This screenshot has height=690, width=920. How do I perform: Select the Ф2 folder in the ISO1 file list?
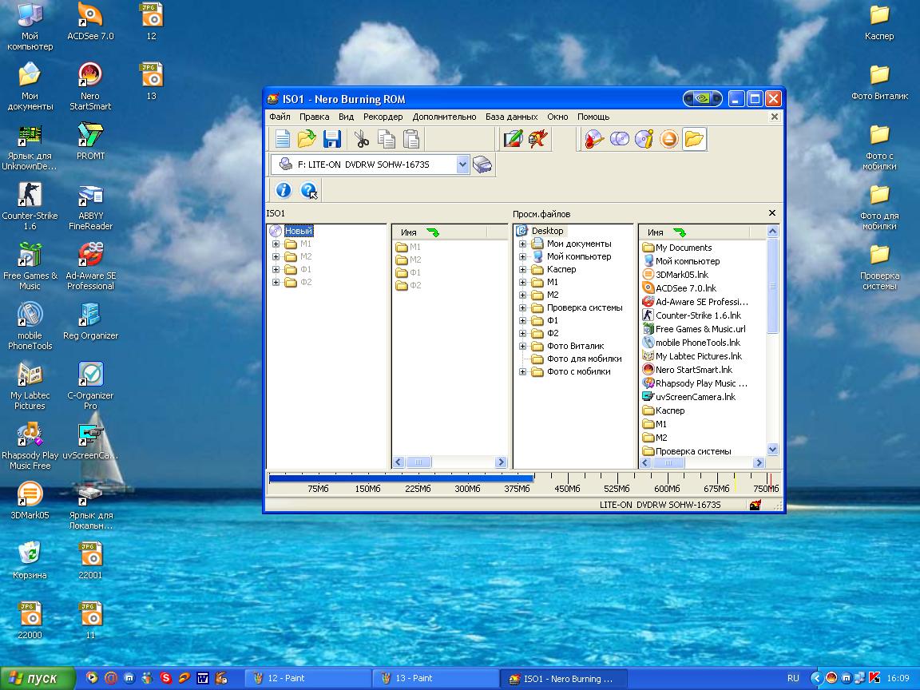pyautogui.click(x=415, y=286)
